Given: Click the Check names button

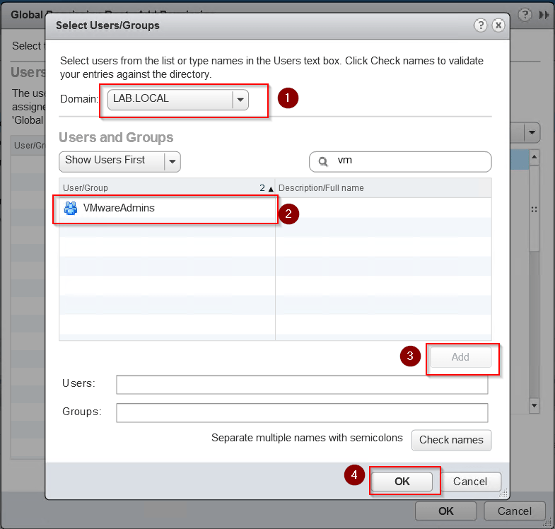Looking at the screenshot, I should (451, 439).
